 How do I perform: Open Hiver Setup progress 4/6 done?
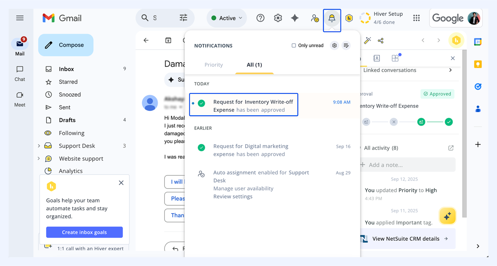tap(381, 18)
